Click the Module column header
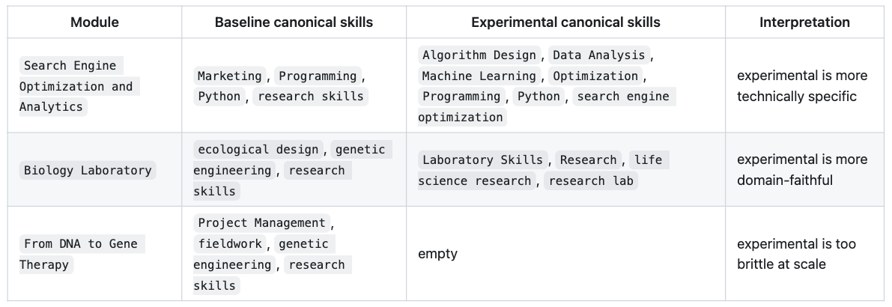This screenshot has width=892, height=307. pos(94,22)
